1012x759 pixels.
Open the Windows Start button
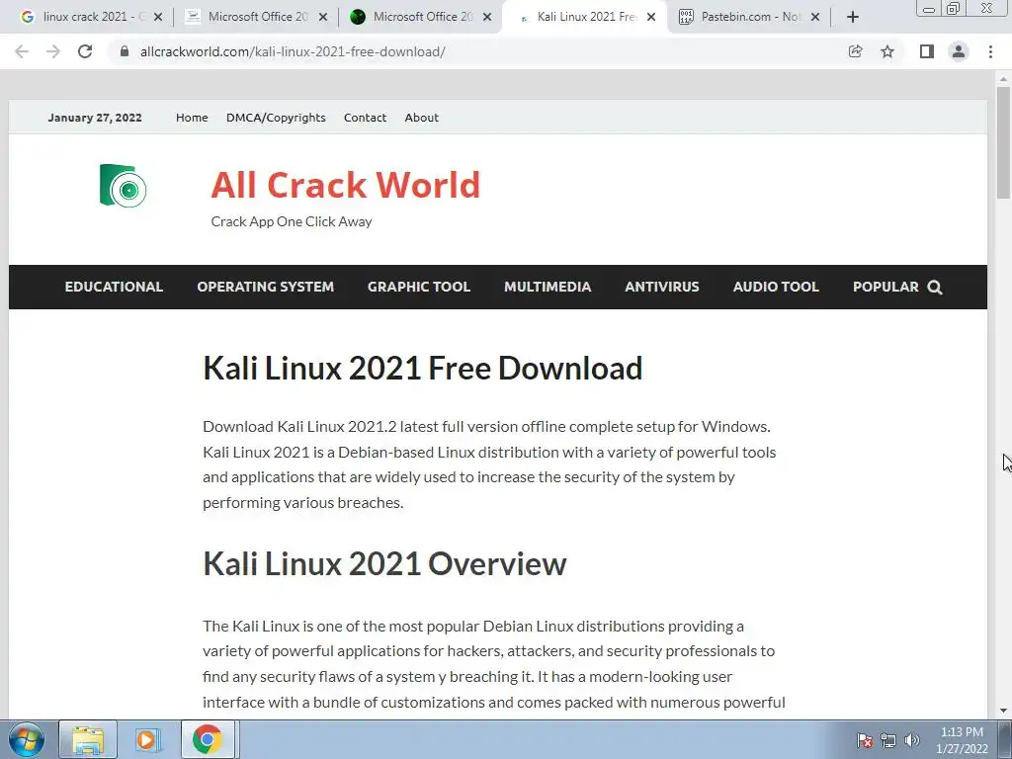[x=27, y=739]
